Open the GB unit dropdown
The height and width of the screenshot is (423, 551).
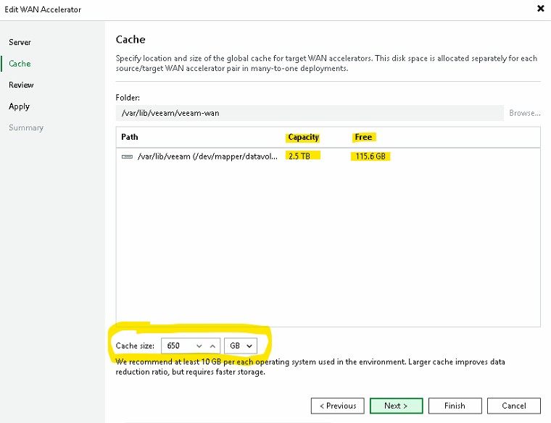pos(241,345)
